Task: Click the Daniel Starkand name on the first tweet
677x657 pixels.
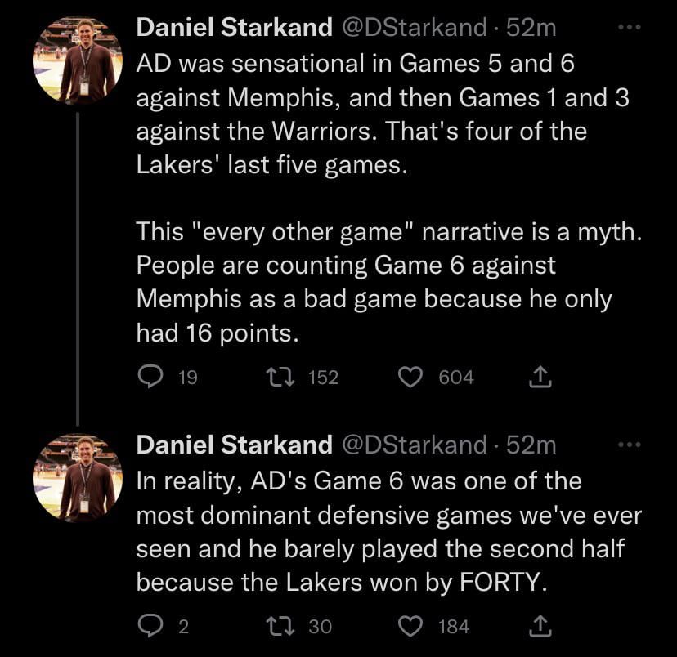Action: (234, 27)
